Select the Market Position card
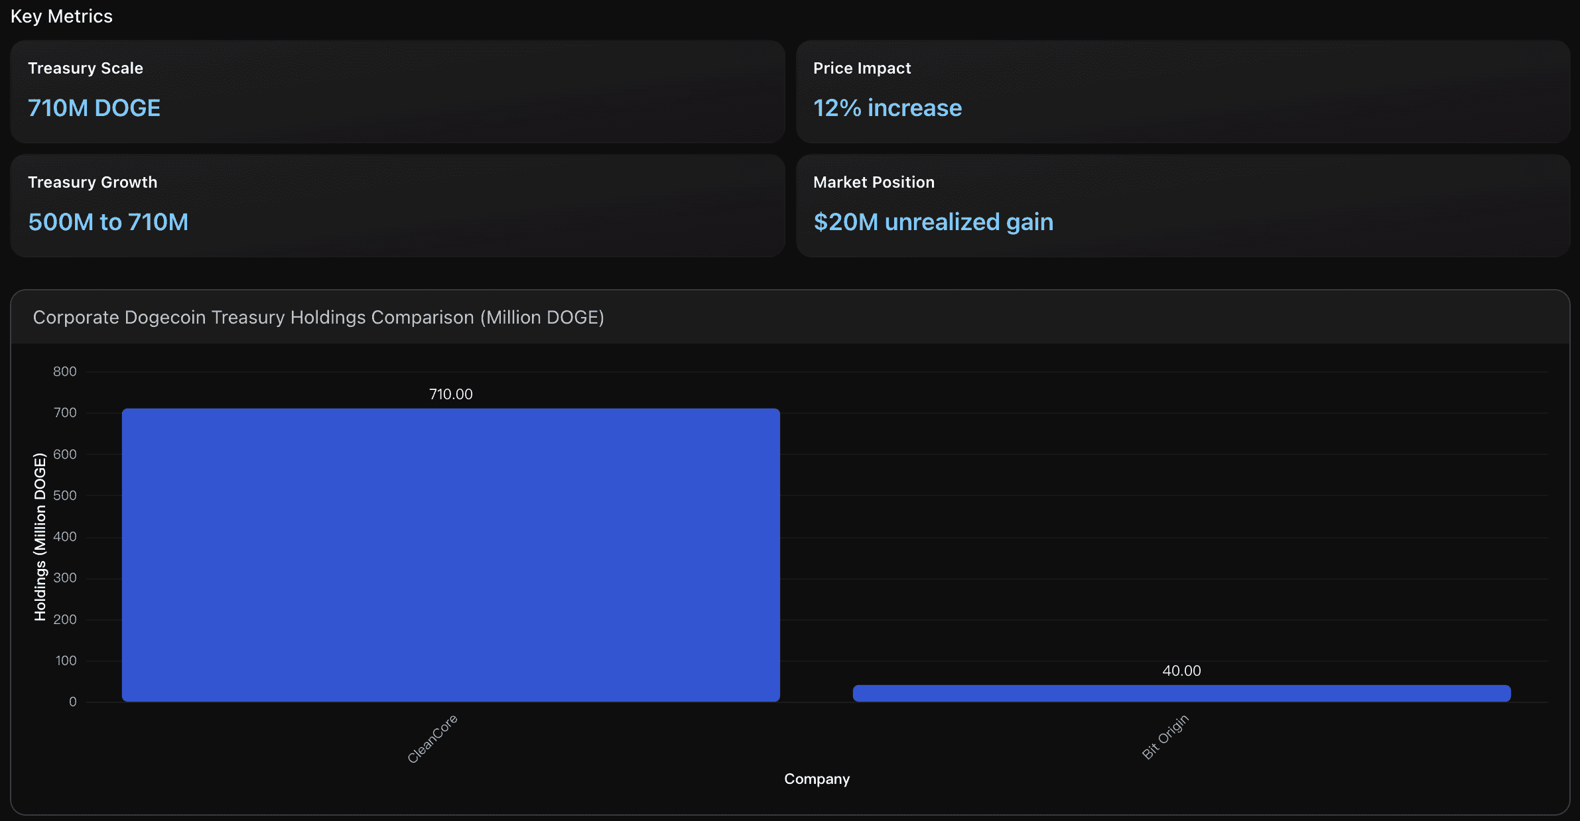Screen dimensions: 1580x821 coord(1182,205)
